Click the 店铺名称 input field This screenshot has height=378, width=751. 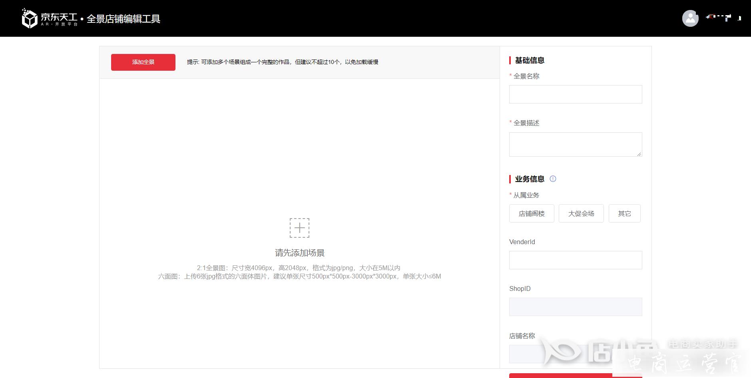576,354
